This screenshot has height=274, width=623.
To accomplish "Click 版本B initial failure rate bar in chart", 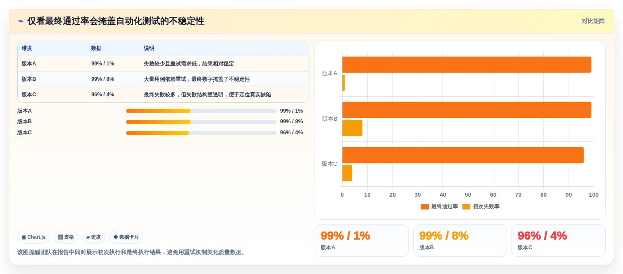I will [x=352, y=128].
